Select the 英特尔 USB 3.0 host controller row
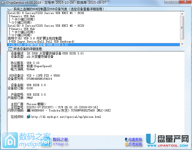This screenshot has height=150, width=192. tap(35, 38)
